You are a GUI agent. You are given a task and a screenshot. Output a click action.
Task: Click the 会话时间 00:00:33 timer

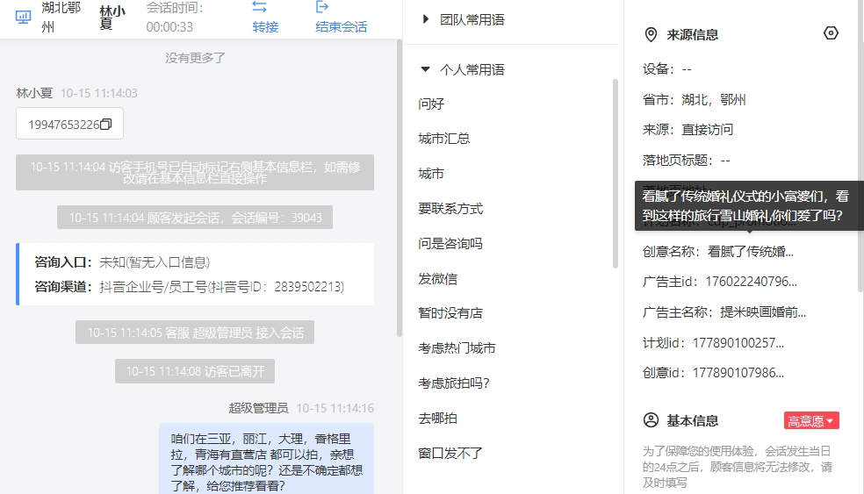(175, 17)
